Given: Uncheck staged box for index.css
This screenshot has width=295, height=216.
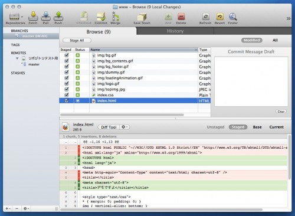Looking at the screenshot, I should click(x=67, y=95).
